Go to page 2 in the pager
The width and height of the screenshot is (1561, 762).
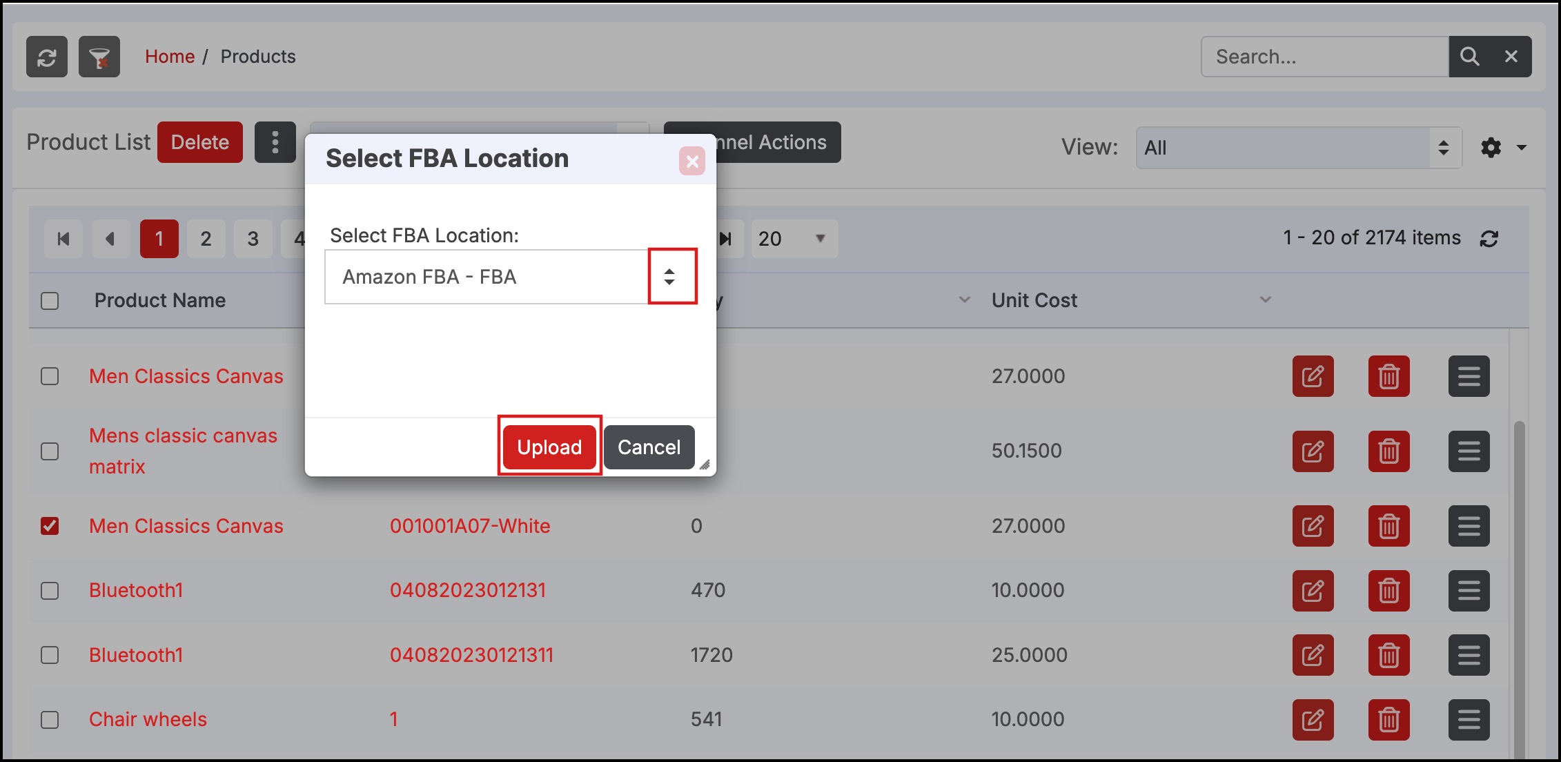pyautogui.click(x=206, y=239)
